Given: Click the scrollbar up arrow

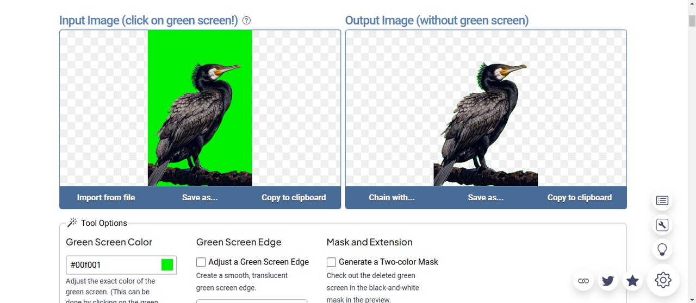Looking at the screenshot, I should [x=692, y=4].
